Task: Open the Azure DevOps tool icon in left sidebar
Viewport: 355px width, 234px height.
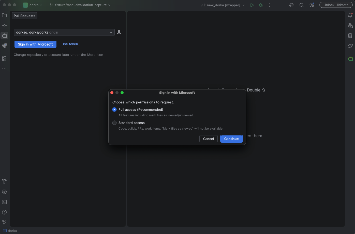Action: [4, 46]
